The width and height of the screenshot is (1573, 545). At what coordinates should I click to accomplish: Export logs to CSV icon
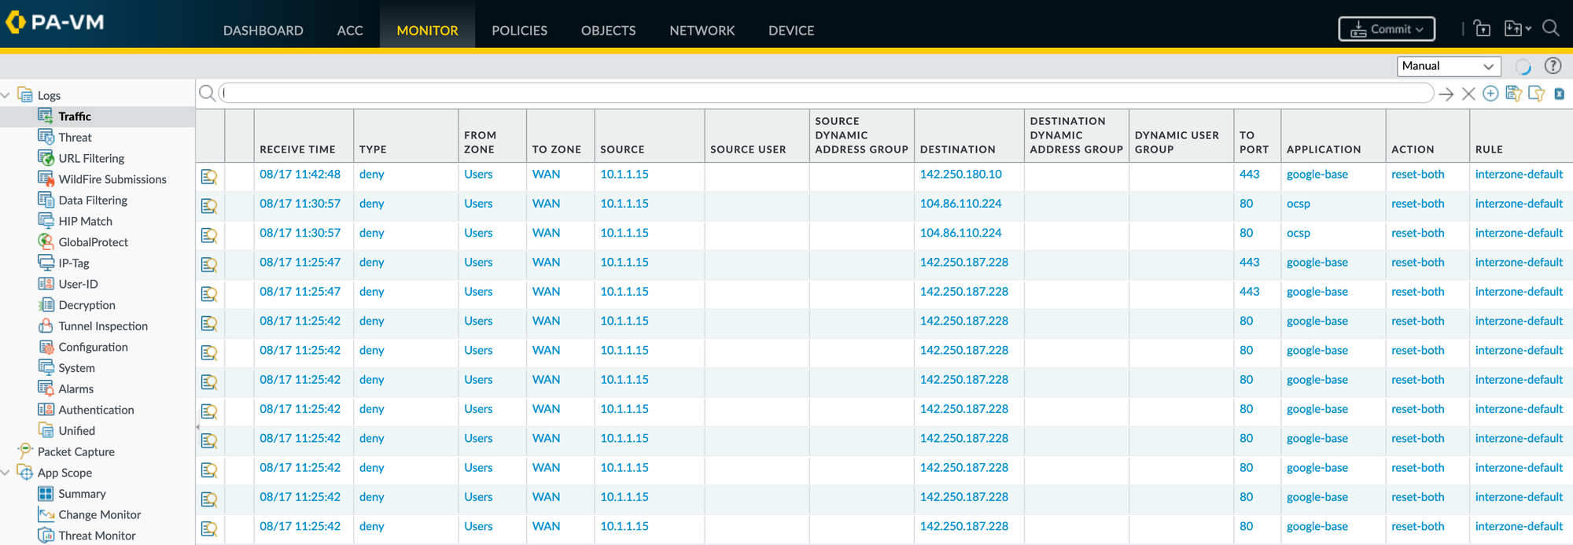[x=1559, y=94]
